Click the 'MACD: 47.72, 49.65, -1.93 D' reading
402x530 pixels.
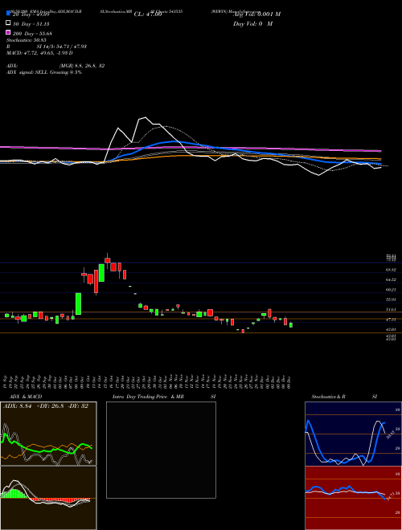(40, 53)
